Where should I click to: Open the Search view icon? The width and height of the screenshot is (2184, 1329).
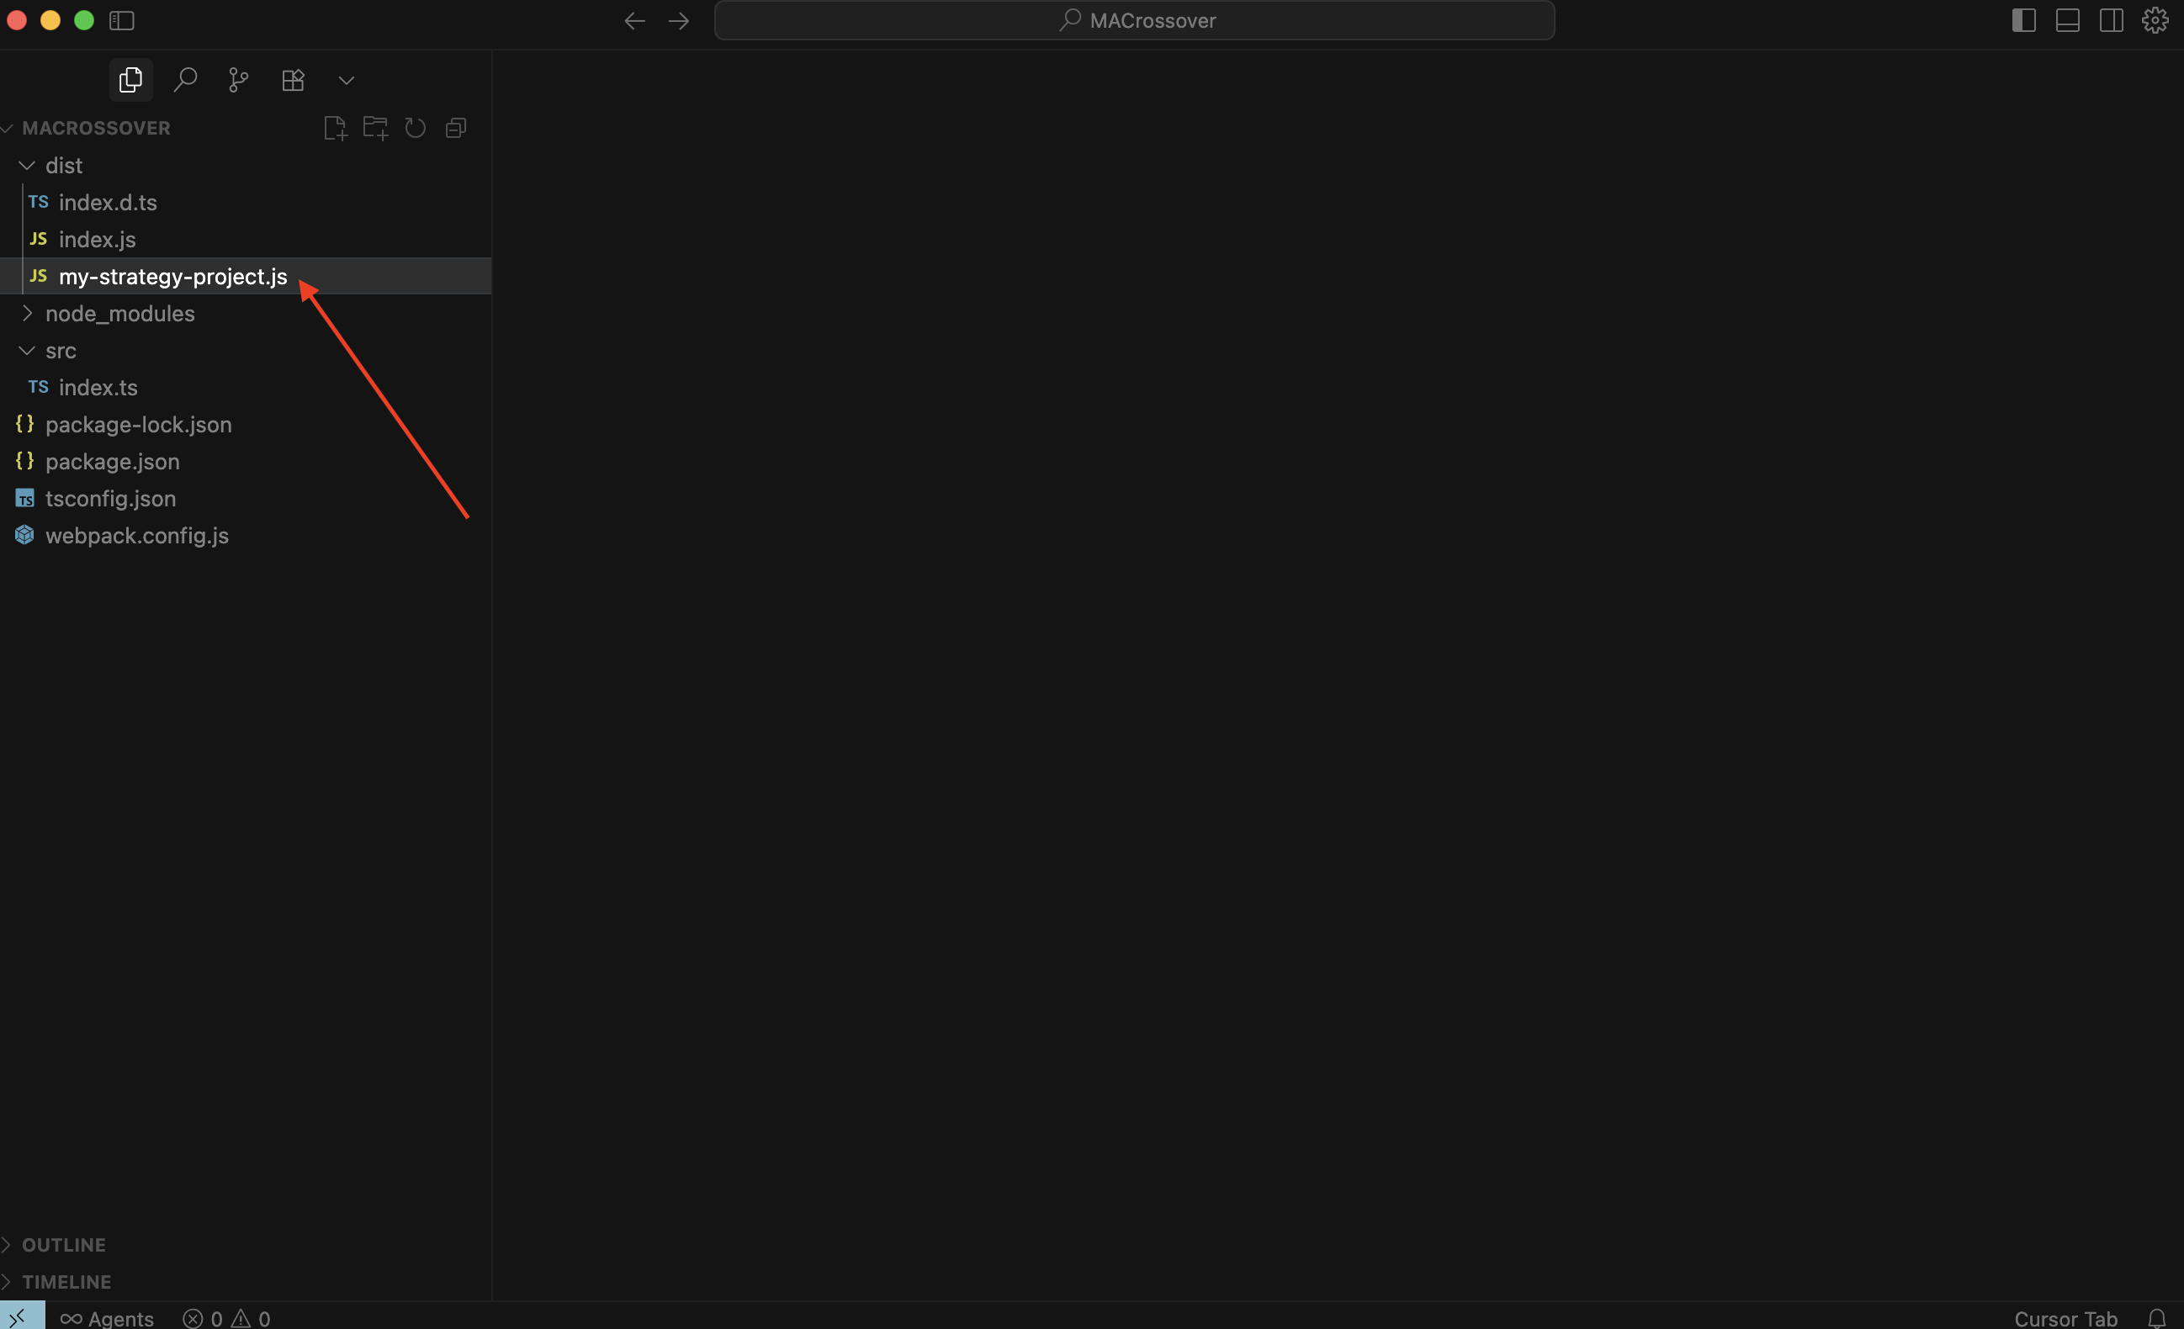click(185, 80)
